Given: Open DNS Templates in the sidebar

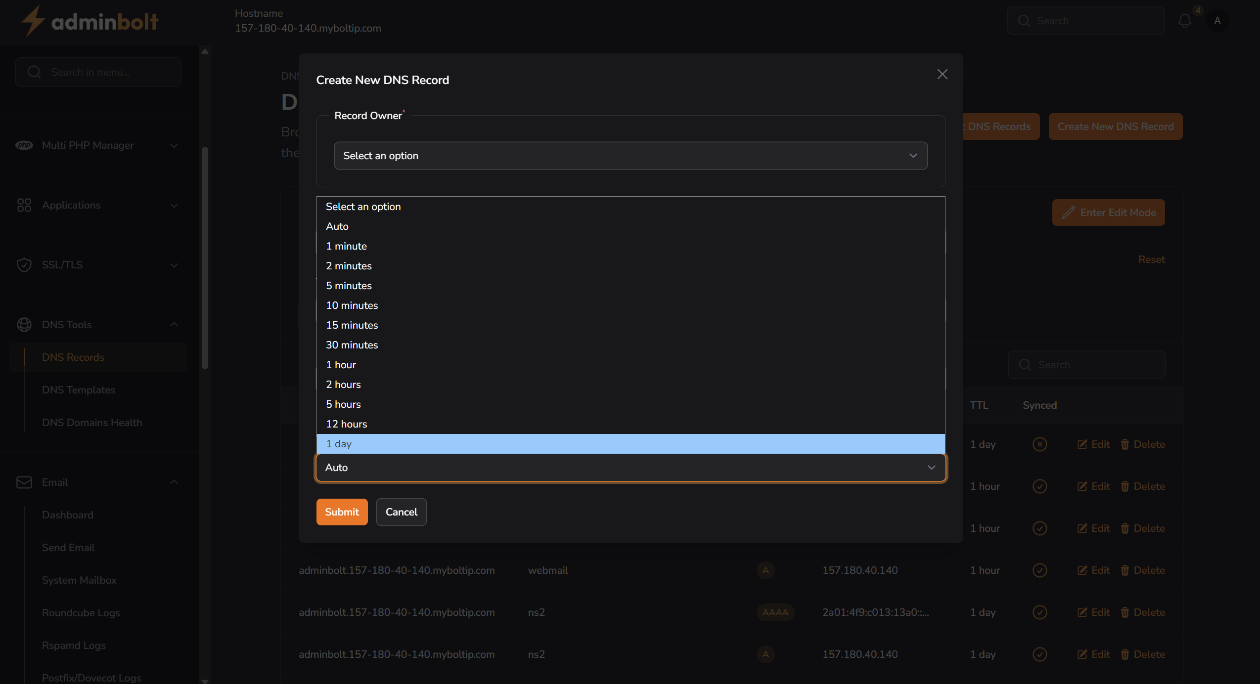Looking at the screenshot, I should [78, 390].
